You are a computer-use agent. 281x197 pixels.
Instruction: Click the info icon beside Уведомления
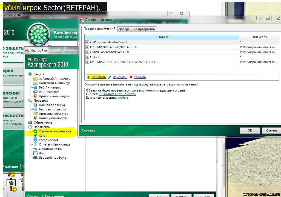pos(35,140)
